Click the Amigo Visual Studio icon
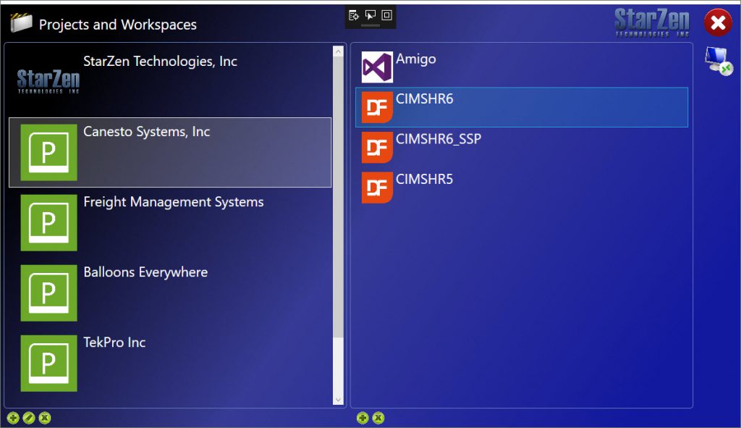This screenshot has width=741, height=428. tap(377, 67)
